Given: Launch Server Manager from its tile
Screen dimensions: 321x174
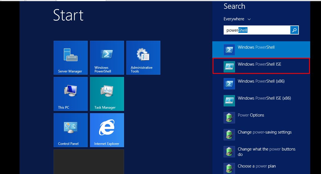Looking at the screenshot, I should point(70,58).
